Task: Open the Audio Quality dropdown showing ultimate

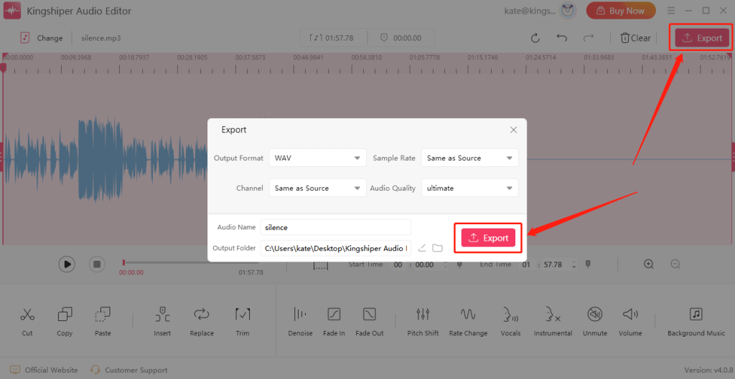Action: click(470, 188)
